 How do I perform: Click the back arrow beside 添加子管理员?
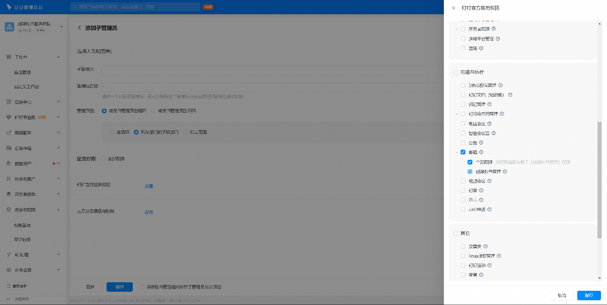pos(79,28)
